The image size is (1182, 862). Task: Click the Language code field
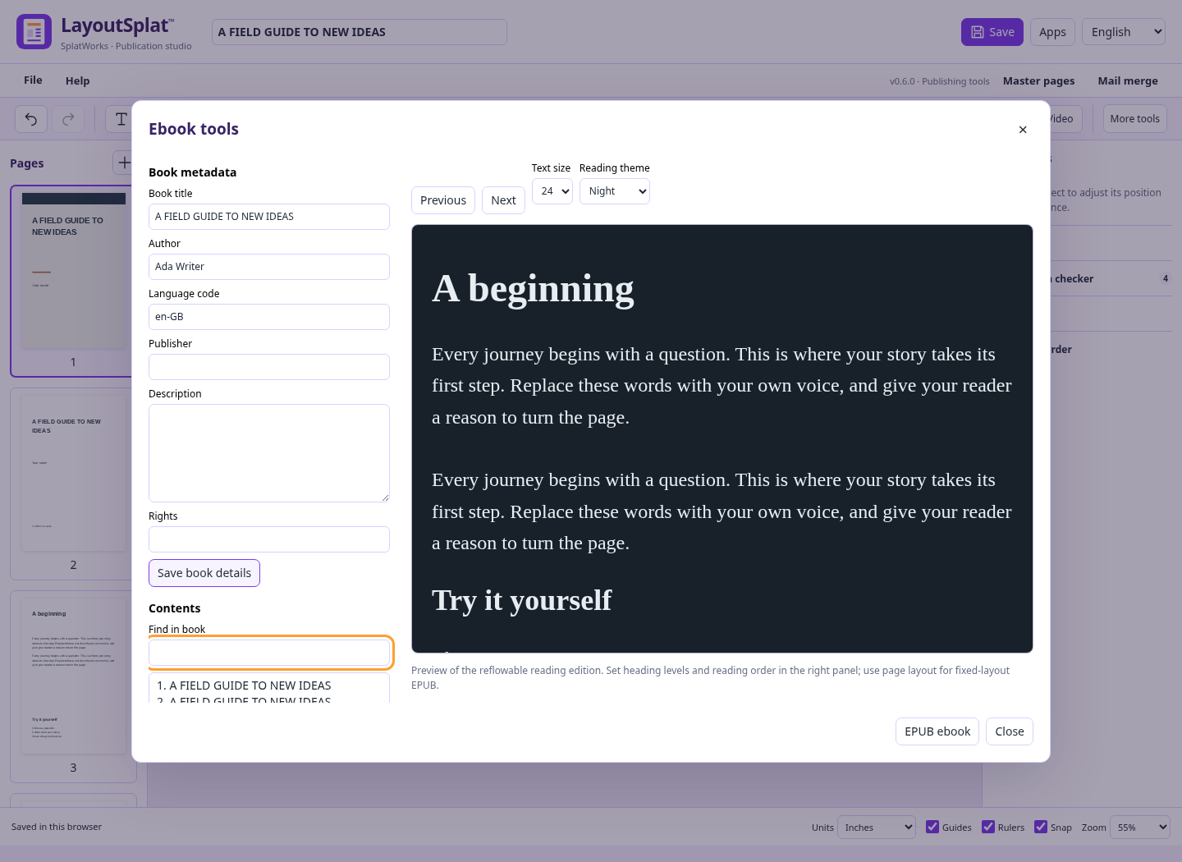point(269,317)
